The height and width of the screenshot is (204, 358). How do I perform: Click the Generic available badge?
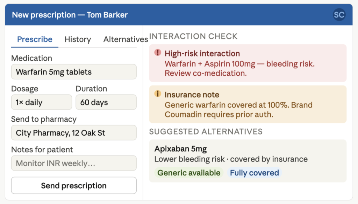coord(188,172)
